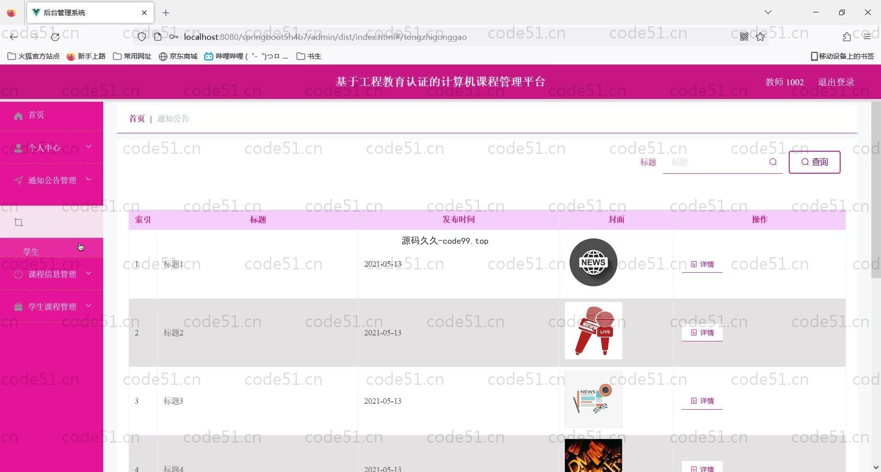Click the QR code icon in the address bar
The height and width of the screenshot is (472, 881).
[x=744, y=37]
